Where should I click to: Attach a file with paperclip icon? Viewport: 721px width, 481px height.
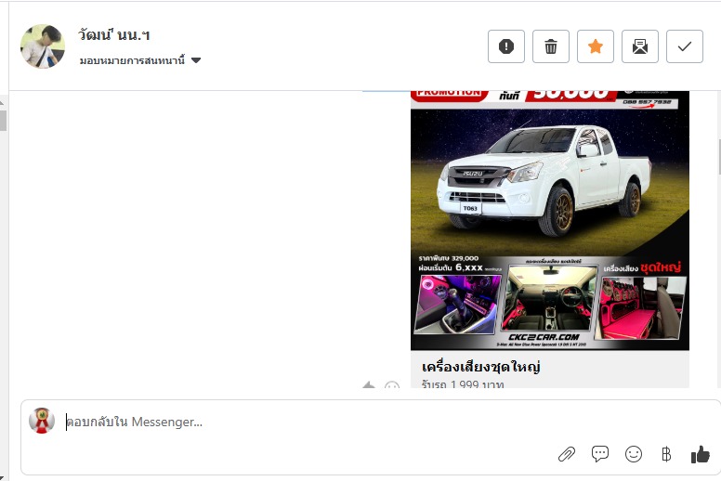click(567, 454)
